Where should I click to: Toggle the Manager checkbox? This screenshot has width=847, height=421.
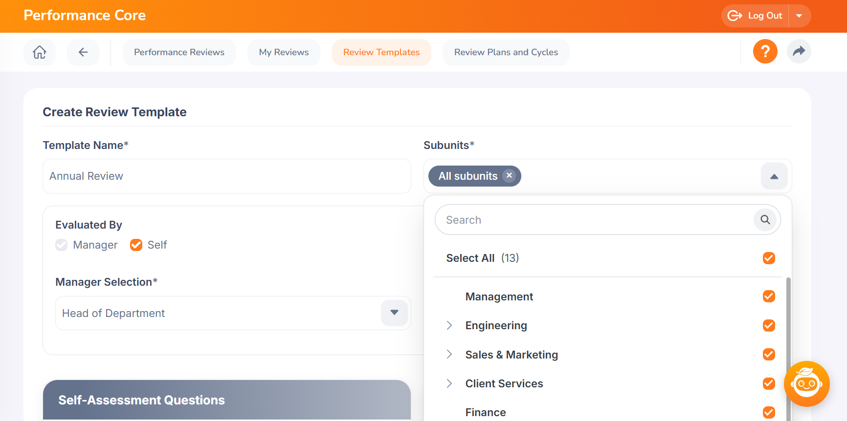click(62, 245)
